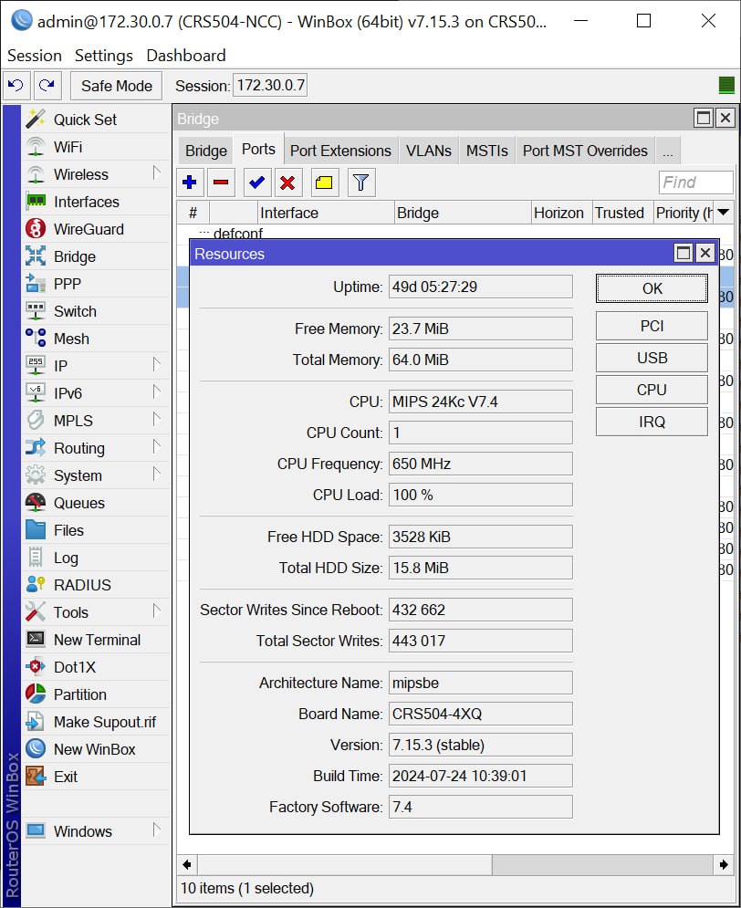Expand the Windows submenu

(156, 830)
